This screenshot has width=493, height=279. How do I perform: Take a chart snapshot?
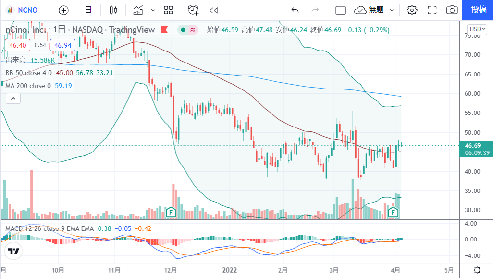[452, 11]
